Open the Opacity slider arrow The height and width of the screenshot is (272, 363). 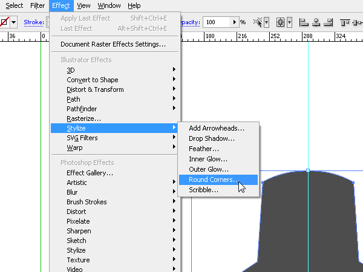(234, 22)
